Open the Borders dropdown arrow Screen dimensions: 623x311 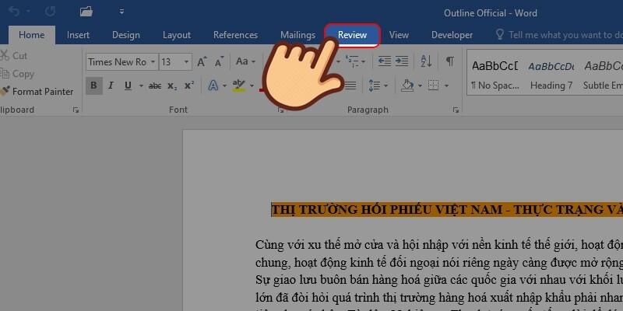coord(446,86)
